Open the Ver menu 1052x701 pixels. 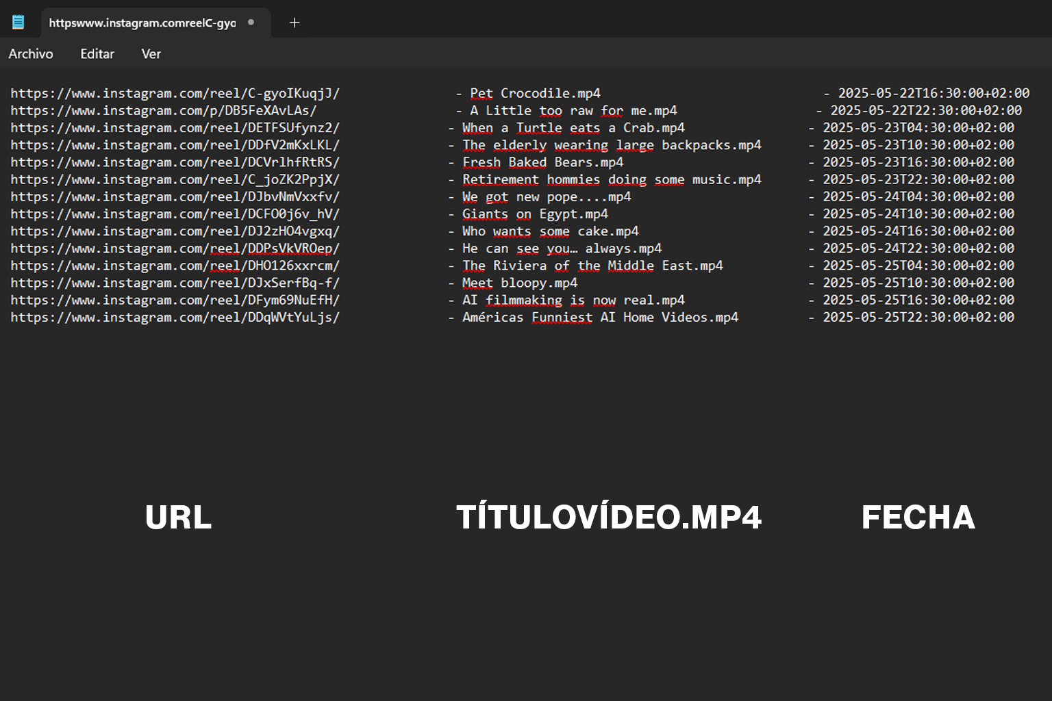coord(151,54)
